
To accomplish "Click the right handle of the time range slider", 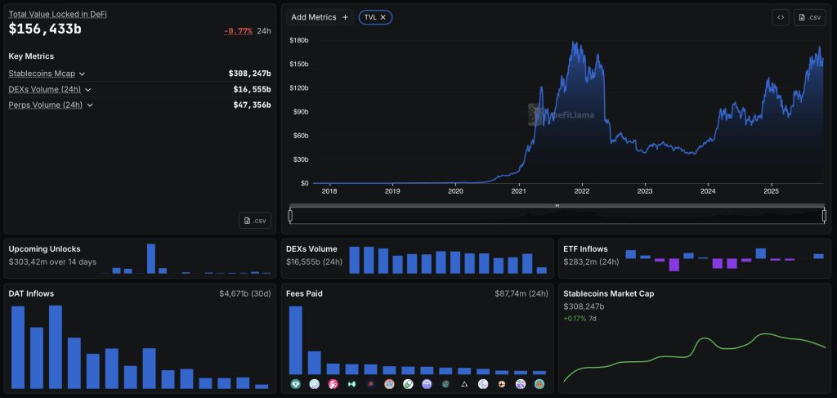I will pyautogui.click(x=824, y=216).
